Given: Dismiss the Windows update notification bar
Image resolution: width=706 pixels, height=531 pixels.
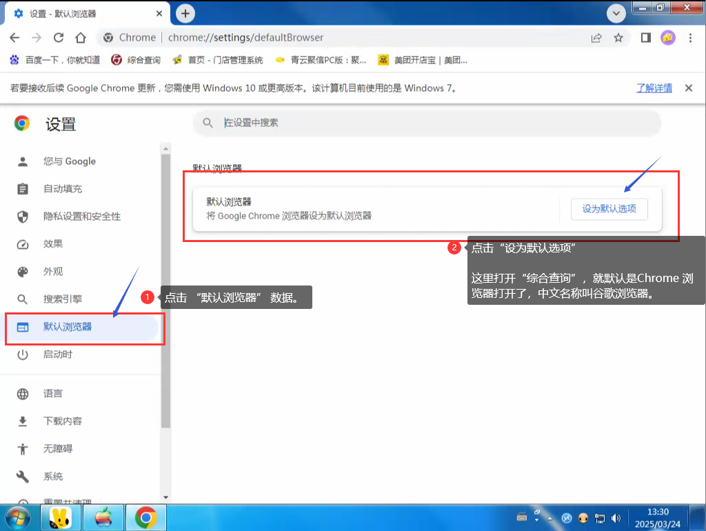Looking at the screenshot, I should tap(688, 88).
